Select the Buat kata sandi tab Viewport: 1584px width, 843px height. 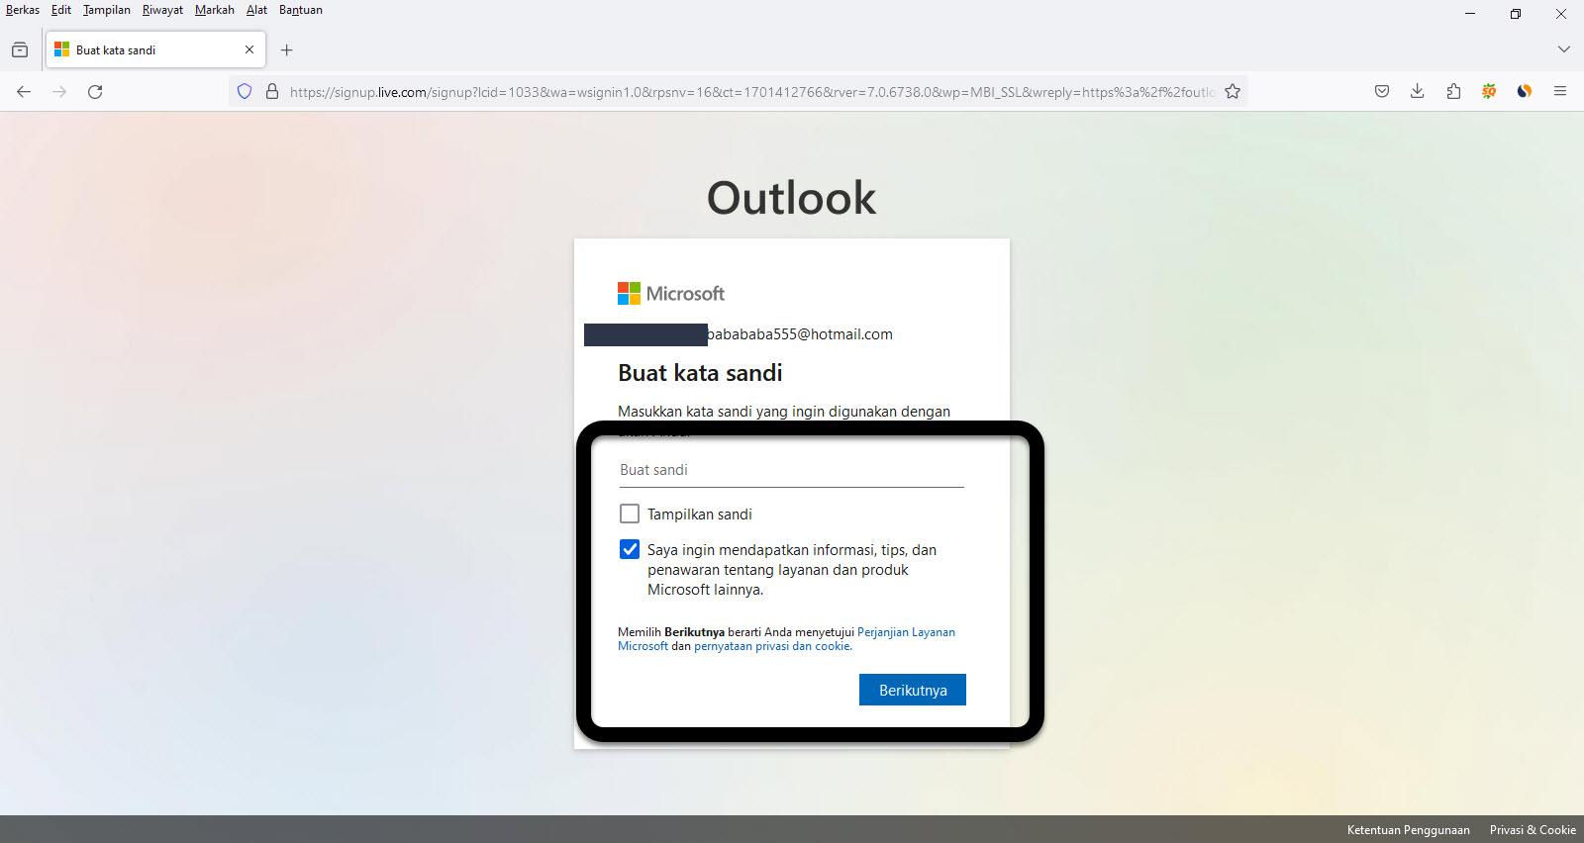[x=148, y=50]
